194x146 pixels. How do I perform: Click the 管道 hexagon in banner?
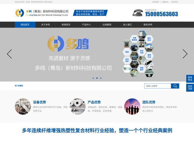[x=127, y=52]
